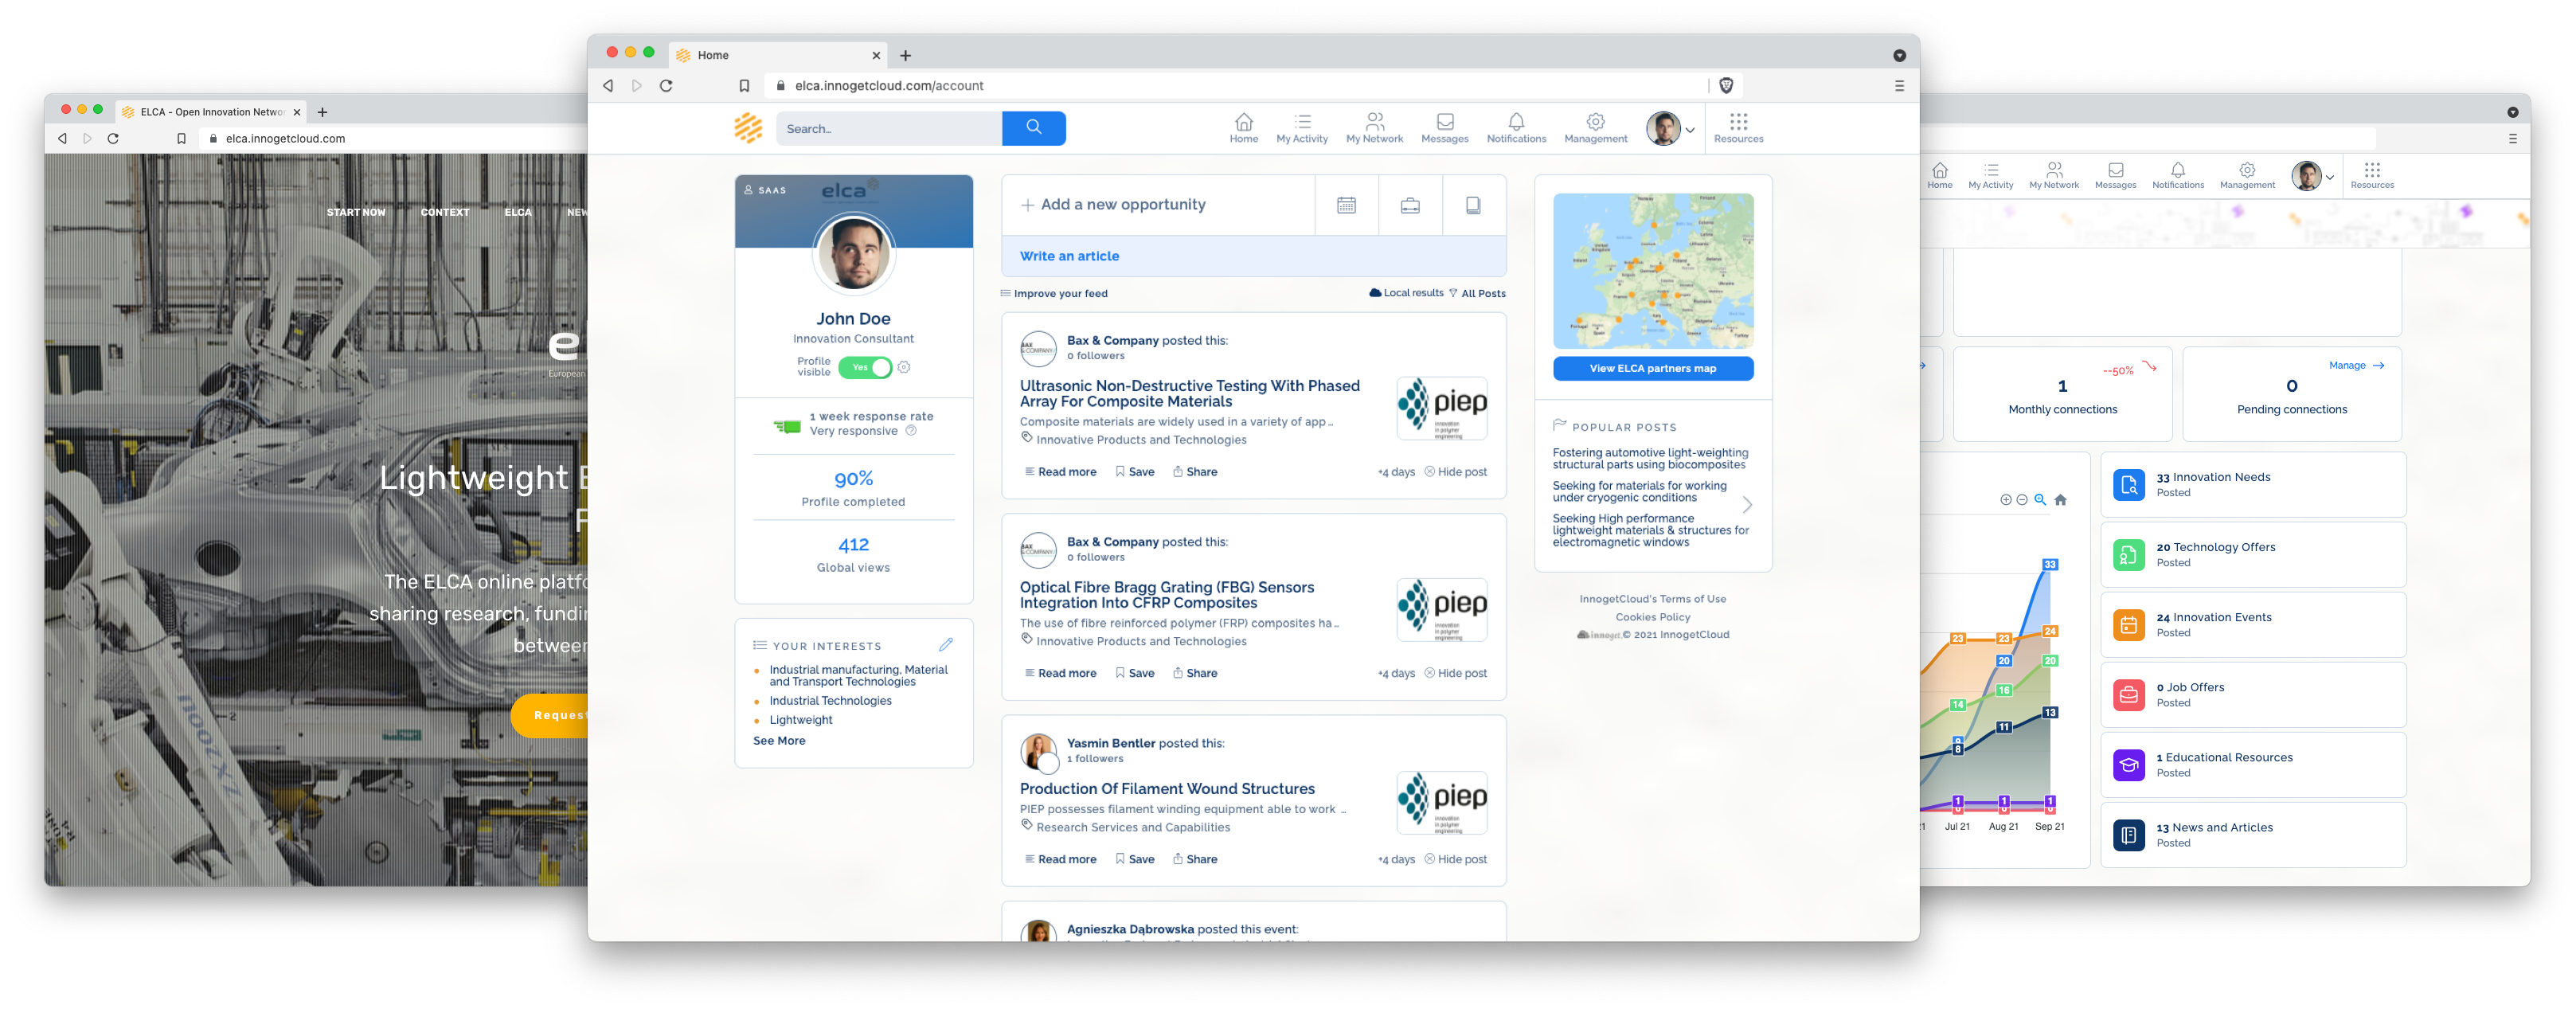Open a new tab in front window

(905, 55)
